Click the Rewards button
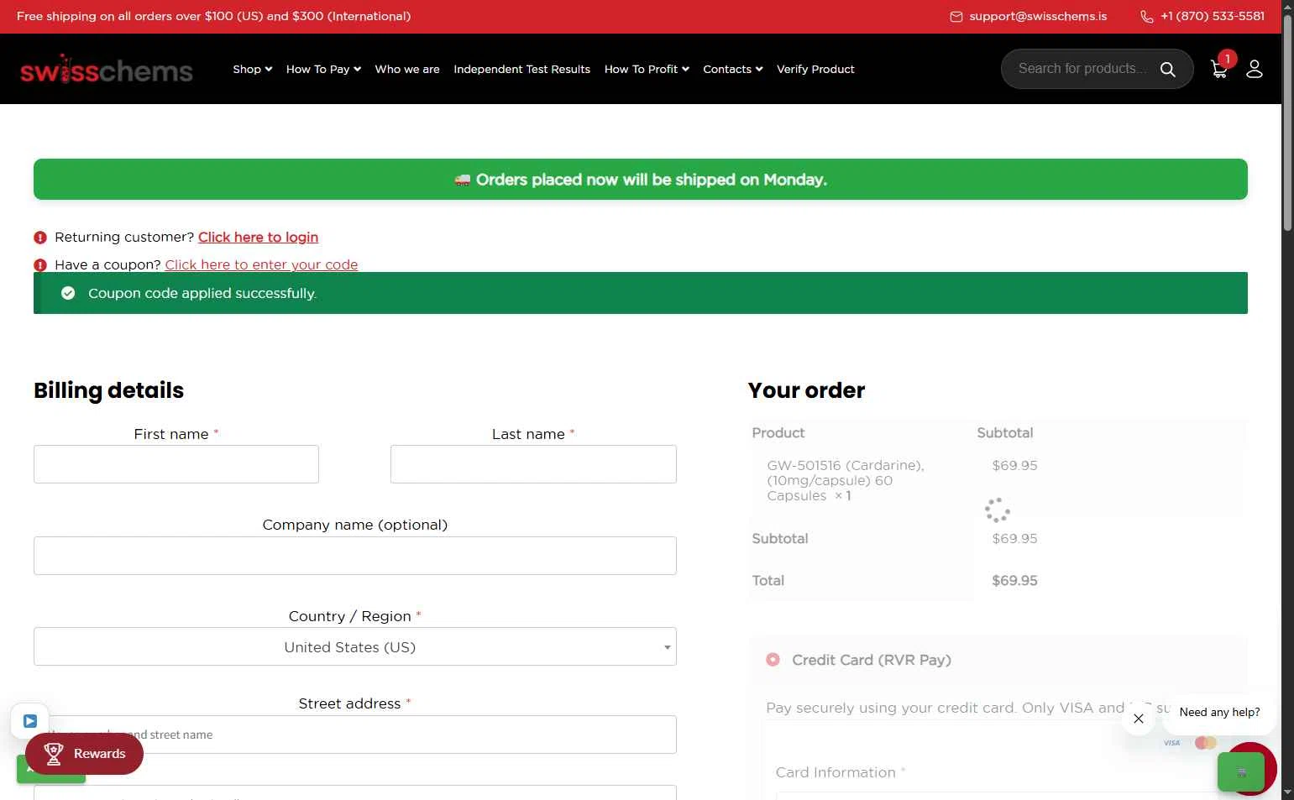 point(84,754)
